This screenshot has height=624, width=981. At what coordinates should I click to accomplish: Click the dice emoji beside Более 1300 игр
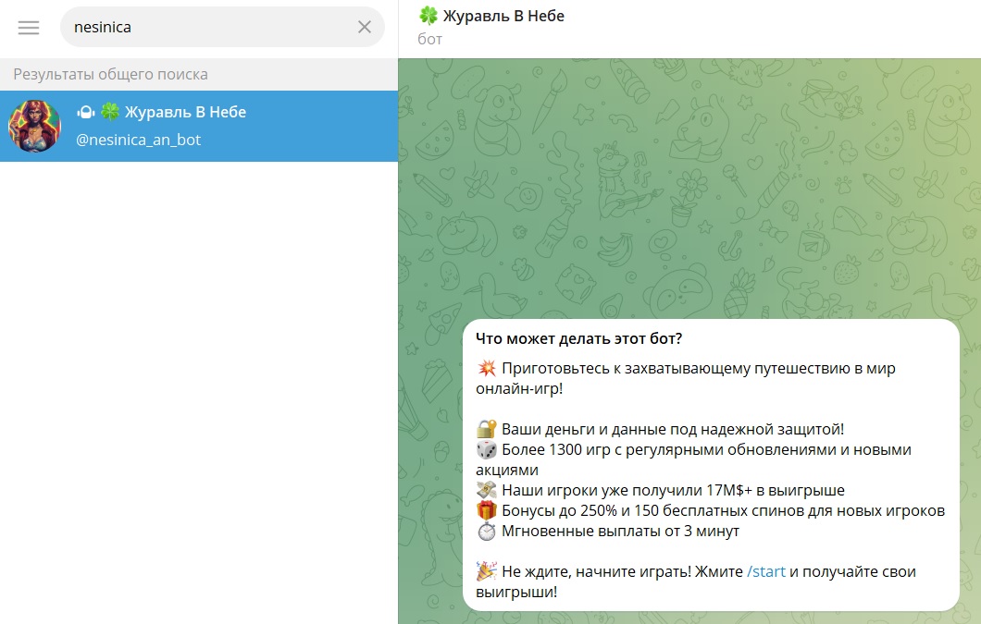[x=486, y=449]
